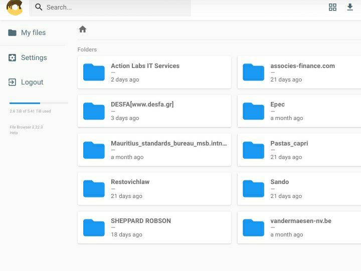Go to home via the house breadcrumb icon
This screenshot has height=271, width=361.
click(83, 29)
